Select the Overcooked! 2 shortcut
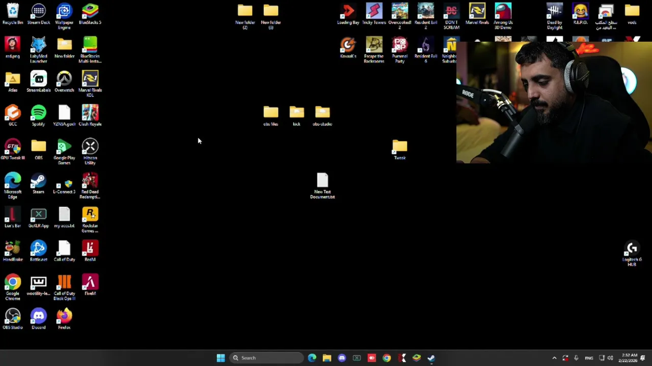652x366 pixels. tap(400, 16)
